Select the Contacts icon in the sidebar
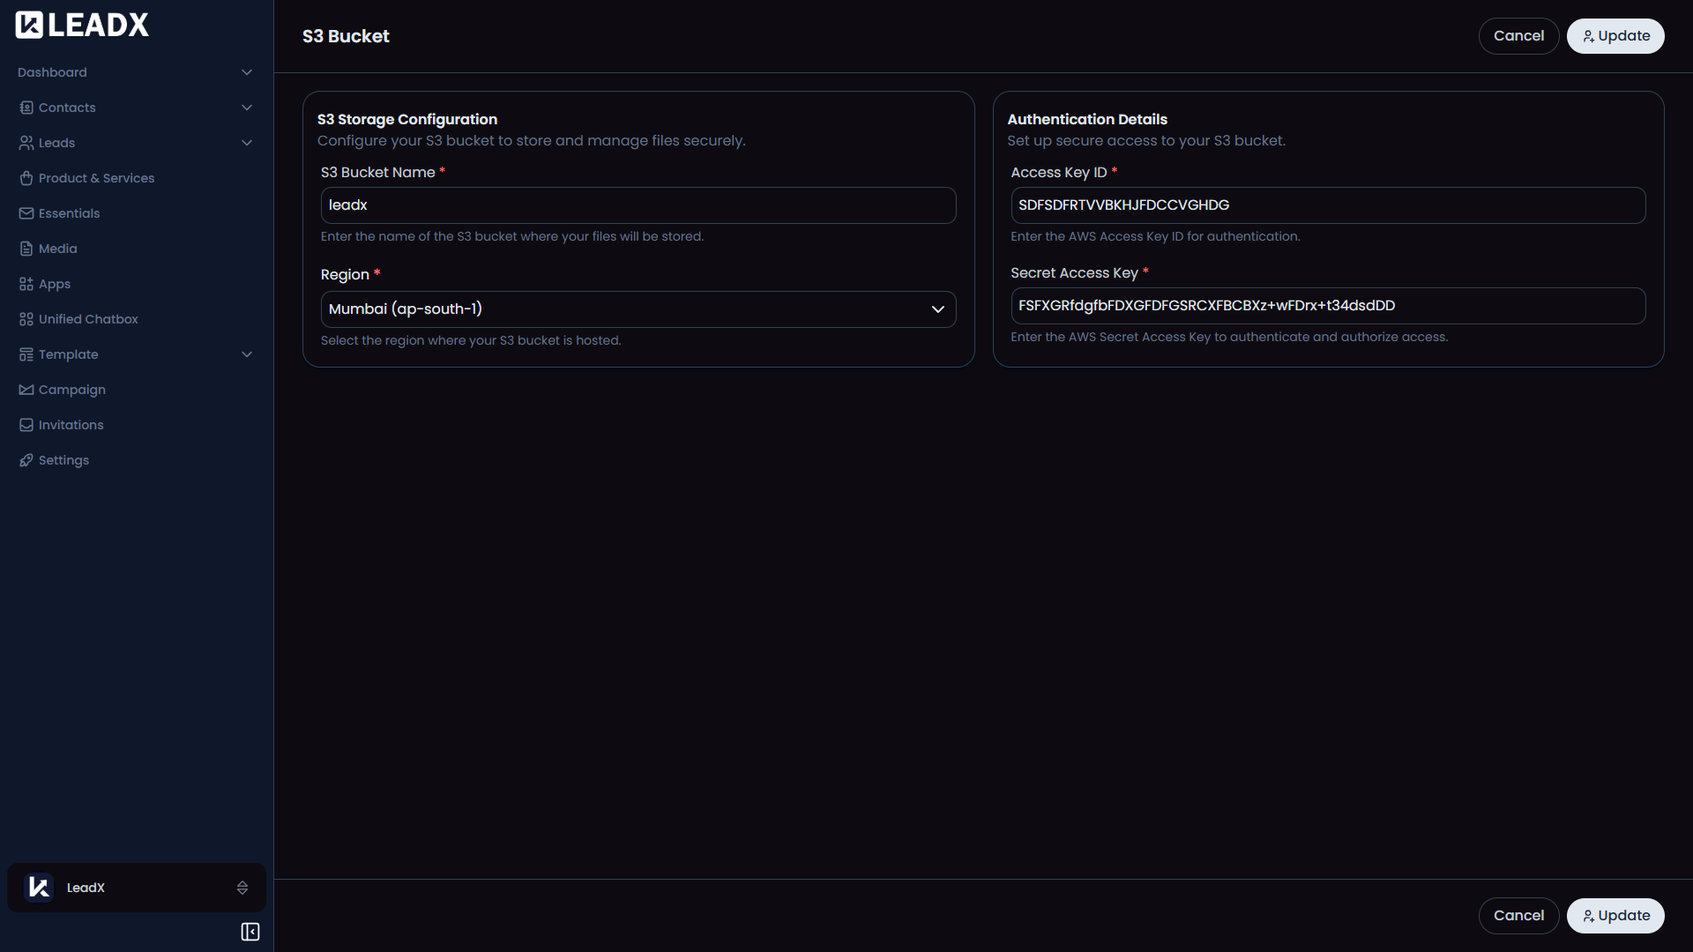Screen dimensions: 1693x952 pos(26,107)
